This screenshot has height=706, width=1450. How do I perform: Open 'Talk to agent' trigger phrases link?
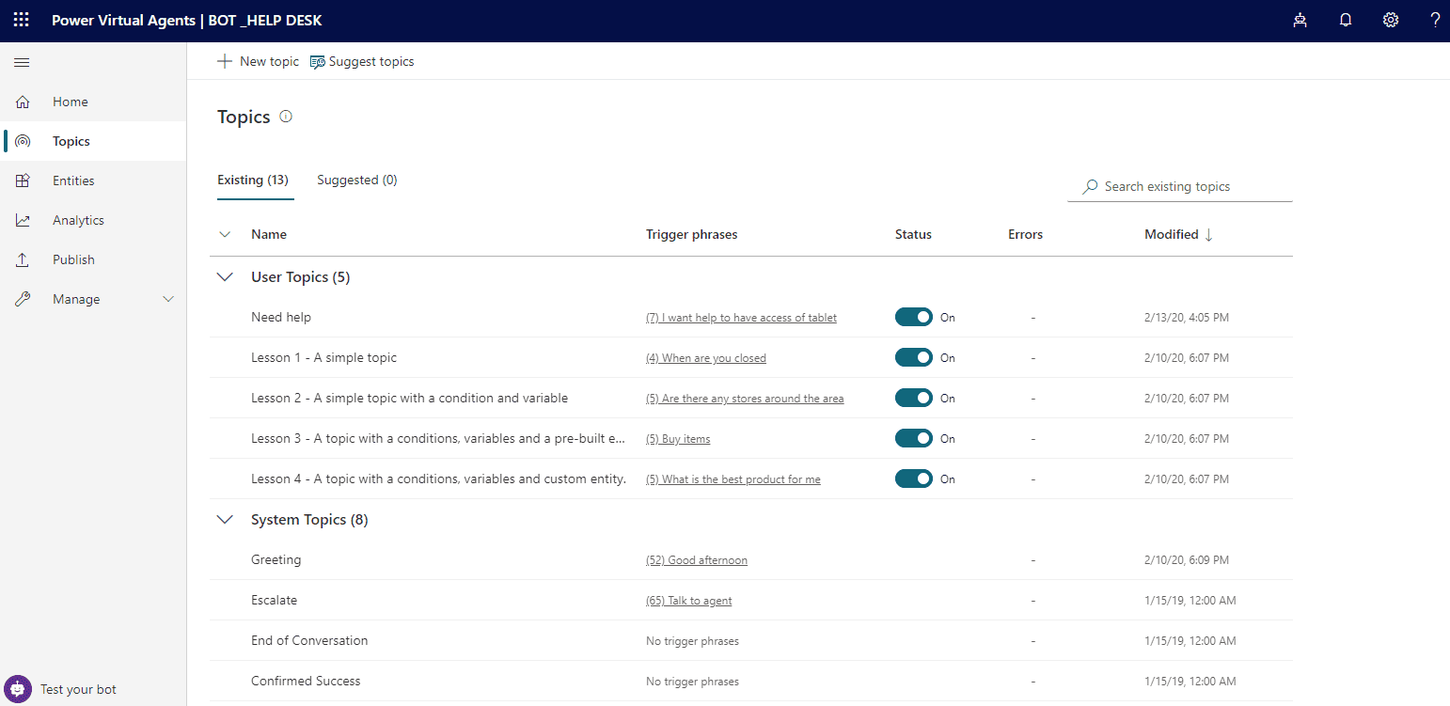pos(689,601)
